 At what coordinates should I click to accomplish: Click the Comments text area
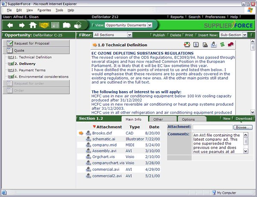click(218, 143)
